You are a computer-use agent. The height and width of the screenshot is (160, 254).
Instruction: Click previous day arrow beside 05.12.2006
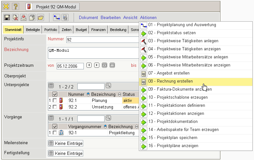[x=89, y=65]
